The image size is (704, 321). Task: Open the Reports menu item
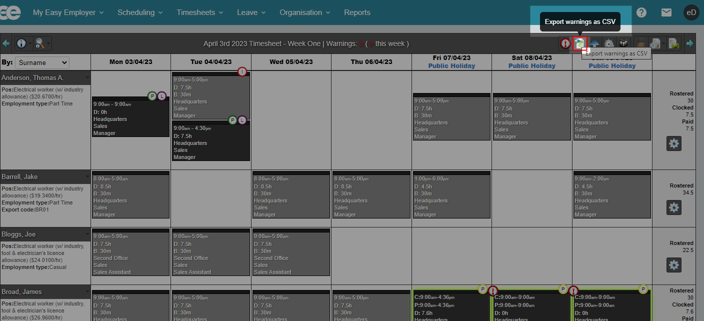pyautogui.click(x=357, y=12)
